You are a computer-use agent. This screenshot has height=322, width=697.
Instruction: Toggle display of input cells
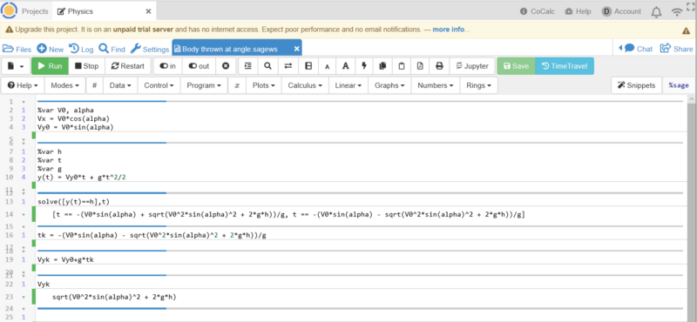167,66
